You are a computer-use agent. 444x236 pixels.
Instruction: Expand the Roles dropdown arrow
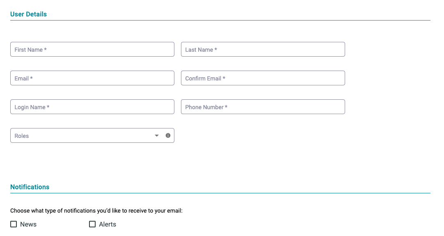(x=157, y=136)
